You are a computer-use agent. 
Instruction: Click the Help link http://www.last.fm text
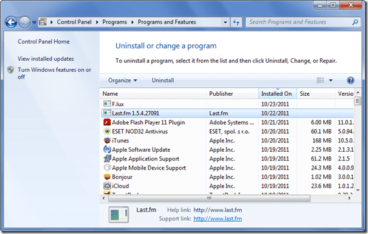pos(217,210)
